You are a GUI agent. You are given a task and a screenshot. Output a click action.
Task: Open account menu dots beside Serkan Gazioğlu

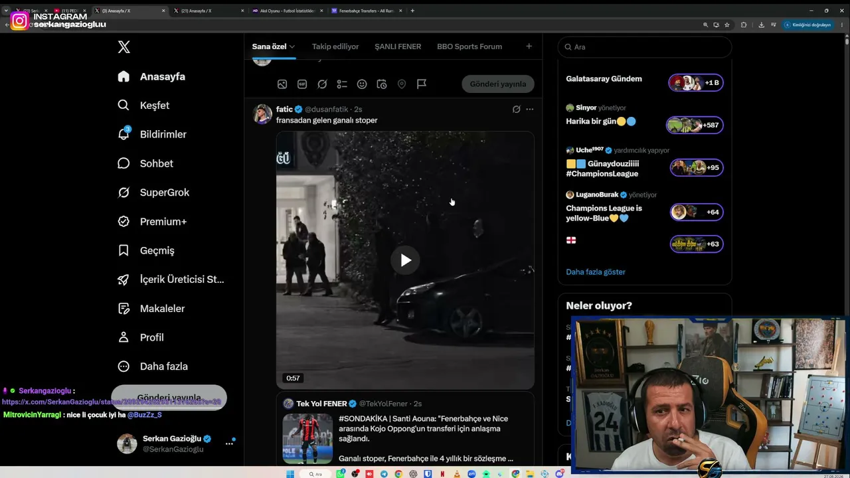point(229,443)
